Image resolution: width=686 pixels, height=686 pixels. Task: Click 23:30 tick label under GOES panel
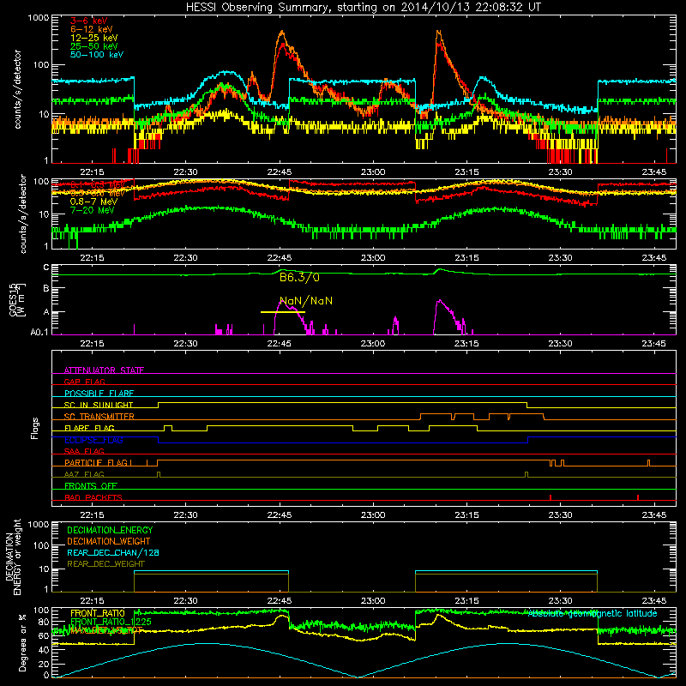560,344
